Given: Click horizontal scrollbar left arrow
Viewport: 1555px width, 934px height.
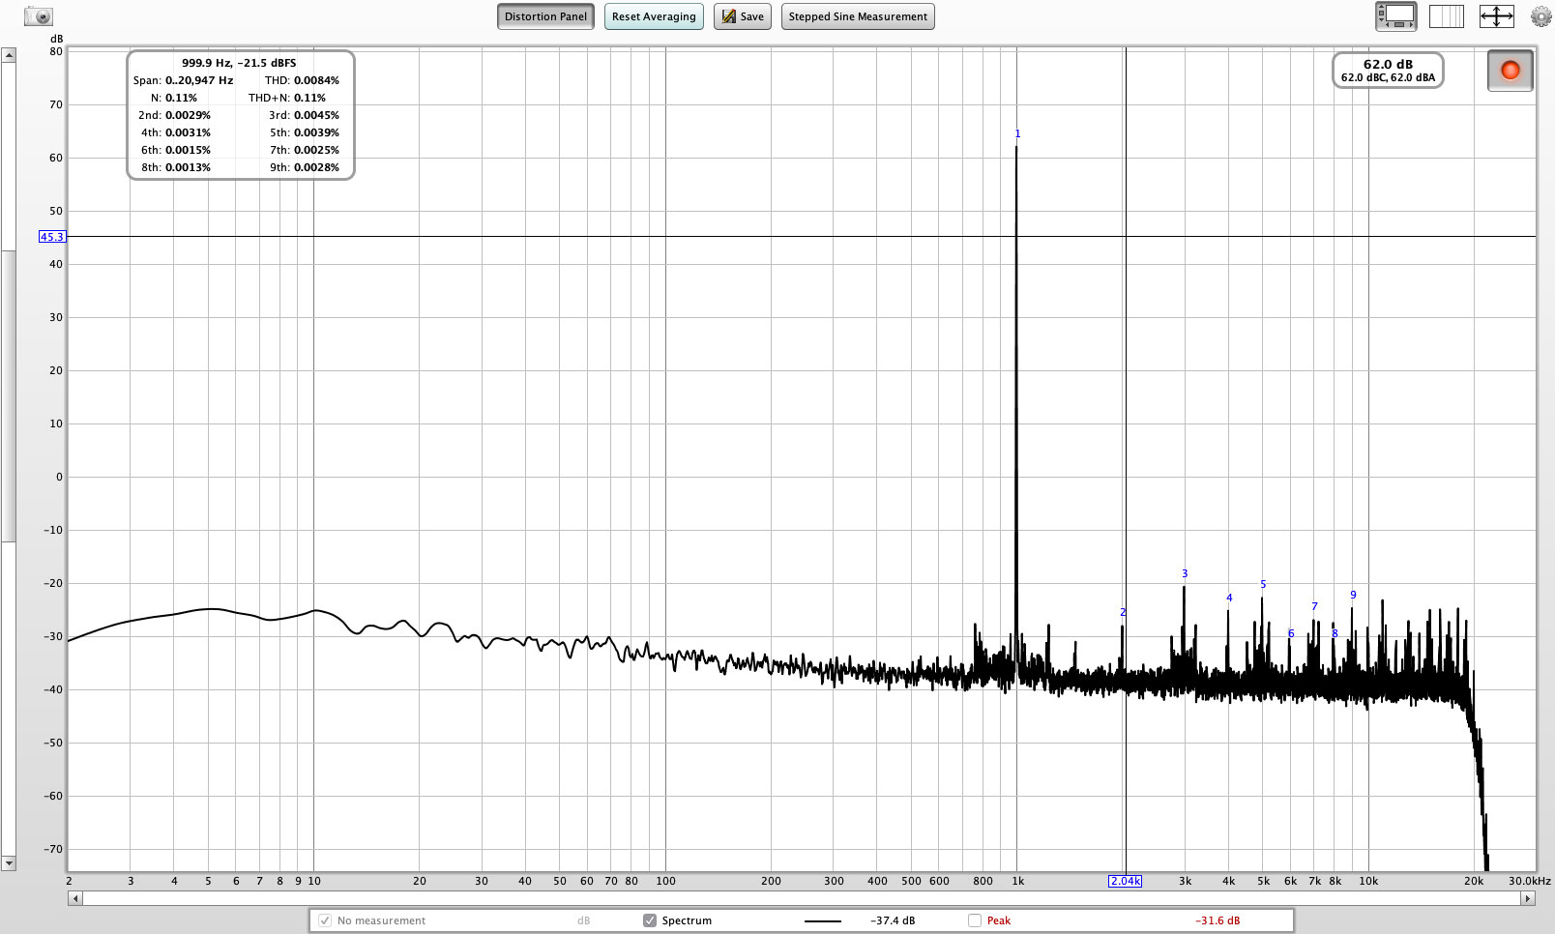Looking at the screenshot, I should pyautogui.click(x=74, y=898).
